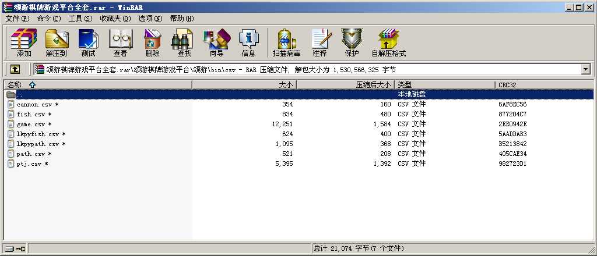
Task: Click status bar total 21,074 bytes text
Action: 359,249
